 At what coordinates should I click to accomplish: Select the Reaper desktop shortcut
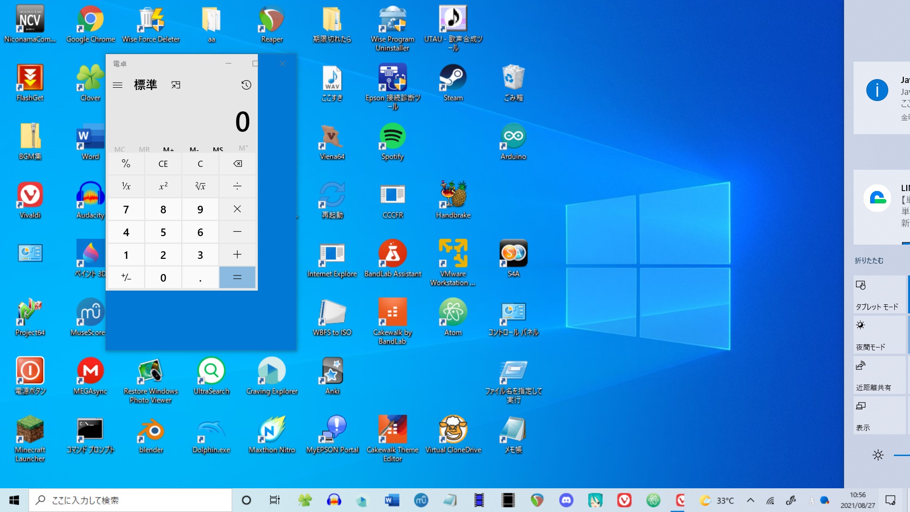pos(272,25)
